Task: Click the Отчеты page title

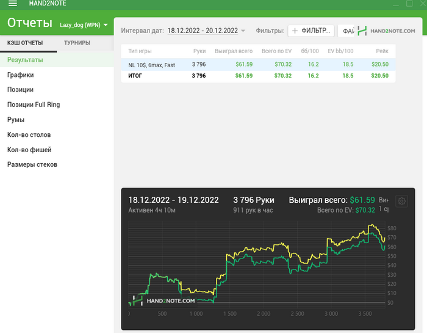Action: point(30,23)
